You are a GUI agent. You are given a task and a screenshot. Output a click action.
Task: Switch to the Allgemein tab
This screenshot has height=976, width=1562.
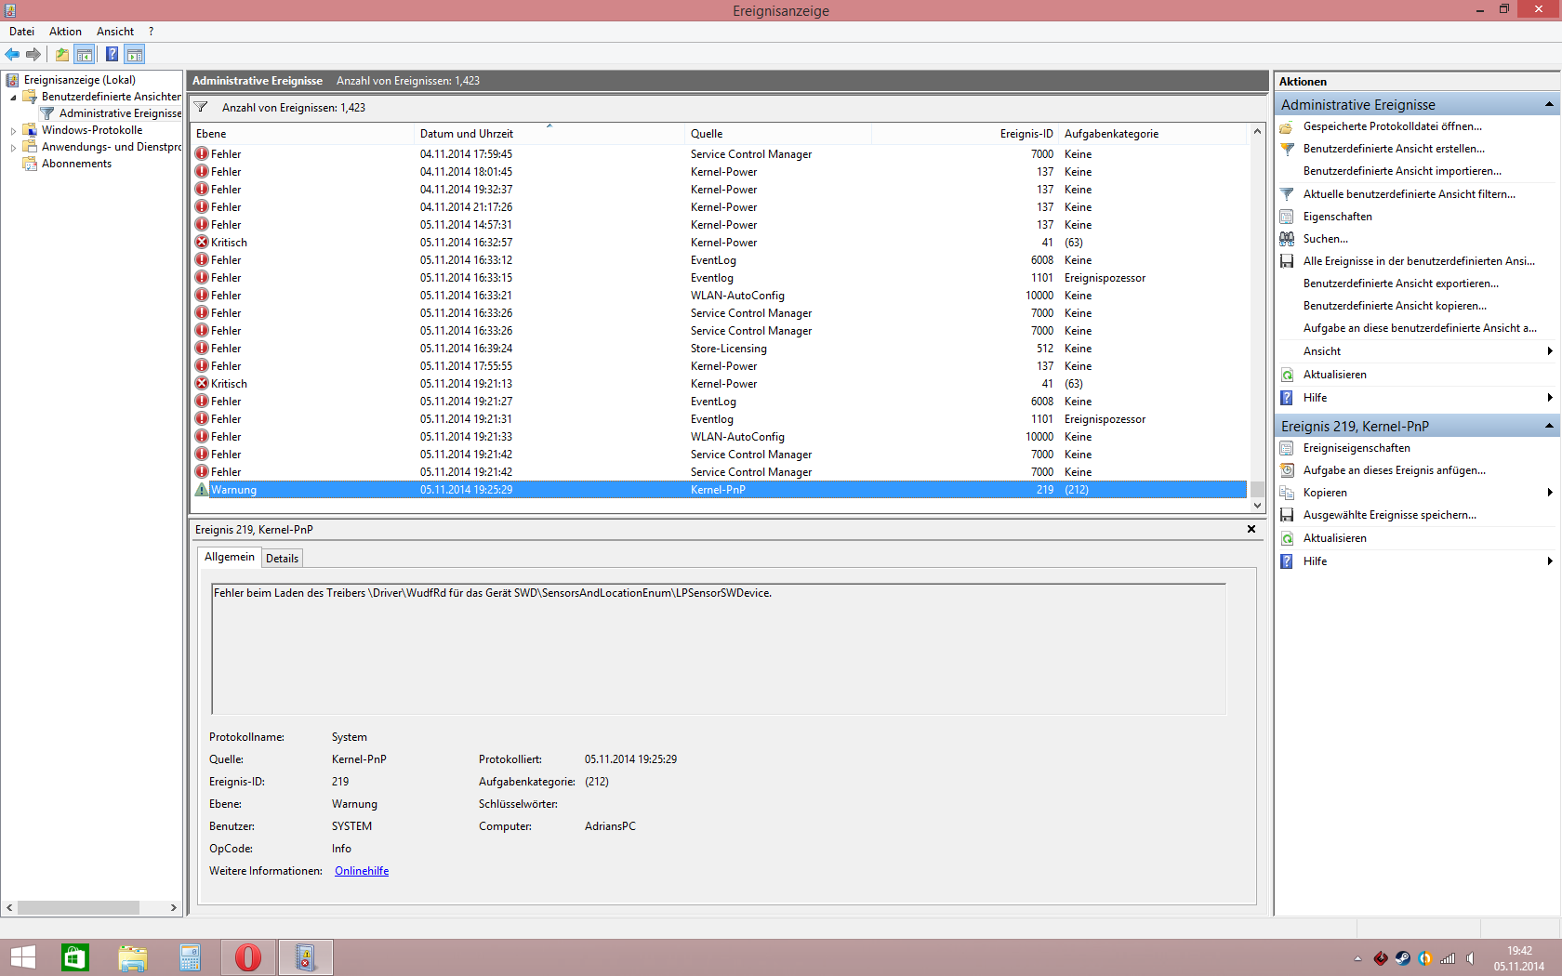click(x=229, y=557)
